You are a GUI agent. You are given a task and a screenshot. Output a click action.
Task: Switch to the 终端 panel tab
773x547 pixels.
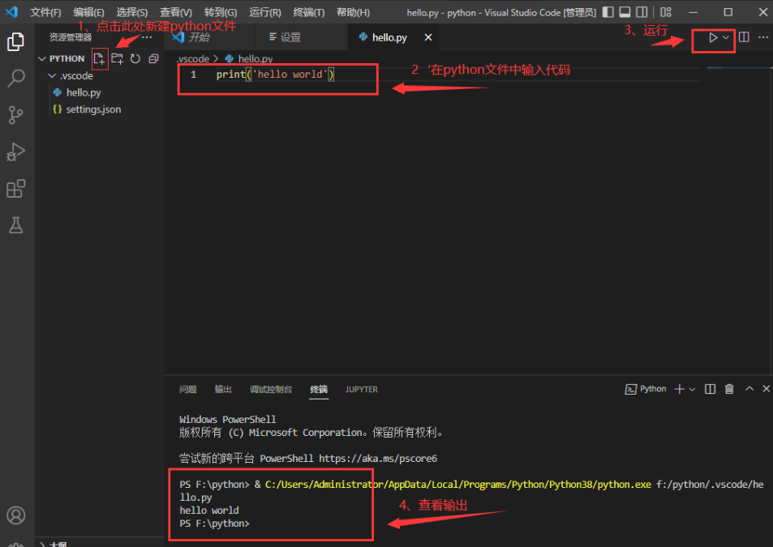click(319, 389)
